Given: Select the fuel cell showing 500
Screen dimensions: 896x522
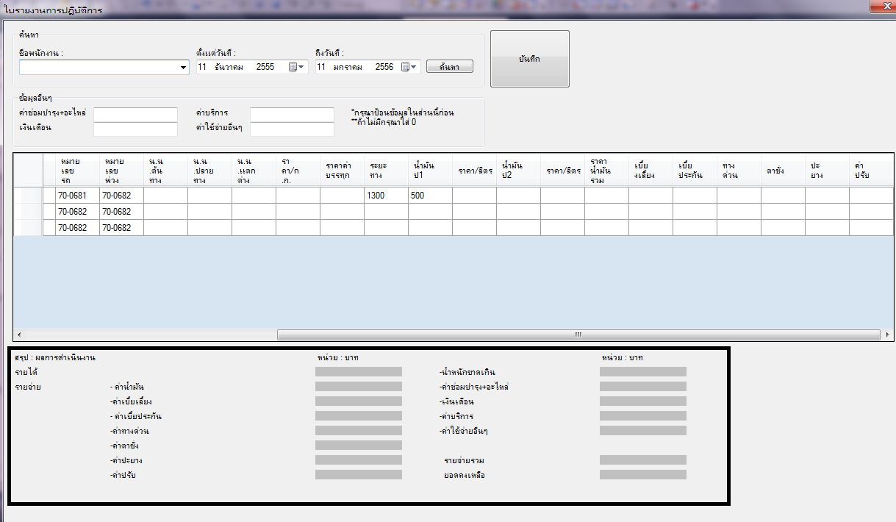Looking at the screenshot, I should [x=430, y=196].
